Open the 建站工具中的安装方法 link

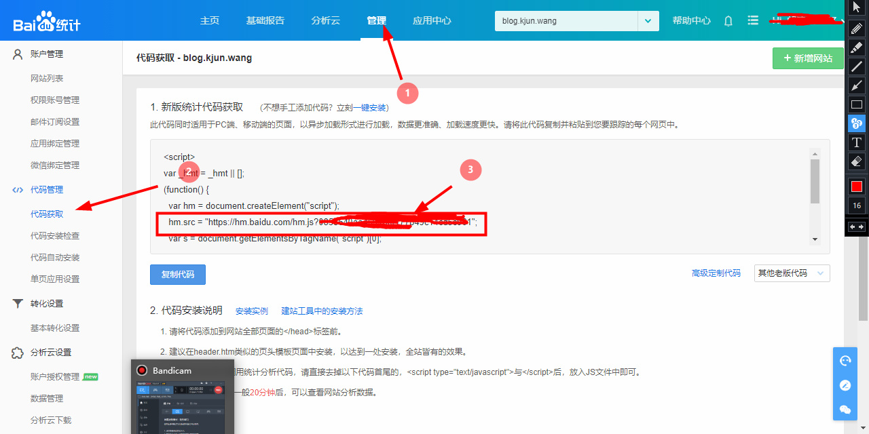click(x=322, y=311)
